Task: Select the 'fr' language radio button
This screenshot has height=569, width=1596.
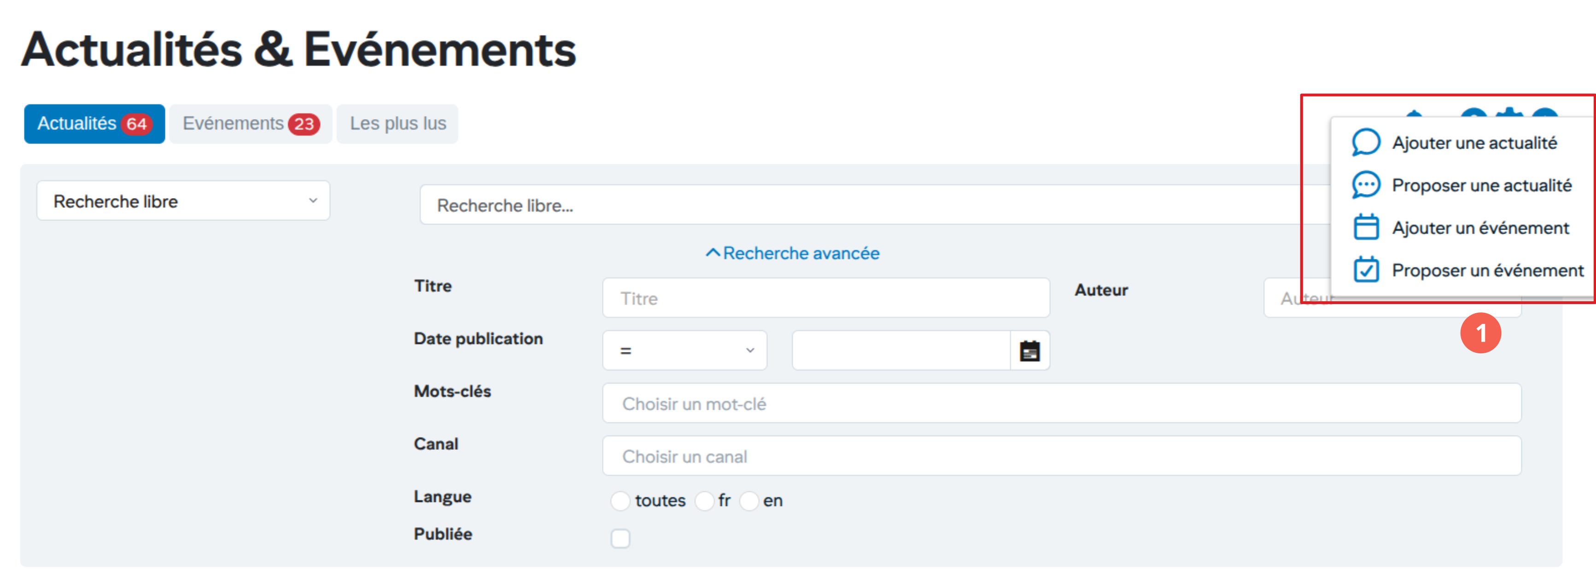Action: point(704,500)
